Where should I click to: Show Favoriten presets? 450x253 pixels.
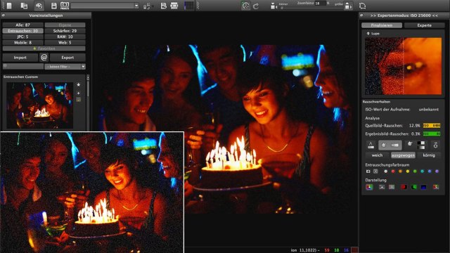pos(44,48)
